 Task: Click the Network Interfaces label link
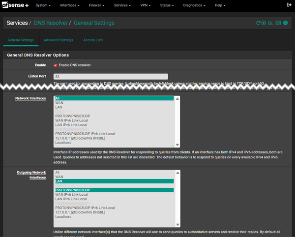(x=30, y=98)
